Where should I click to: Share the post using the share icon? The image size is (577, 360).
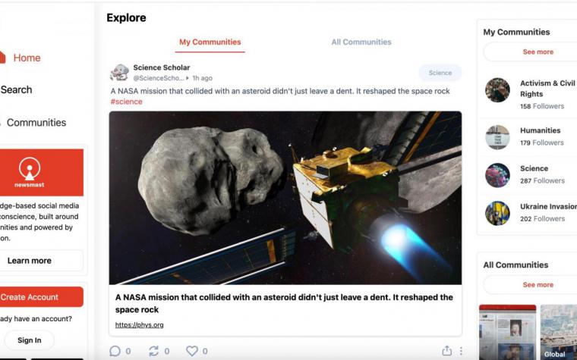(446, 350)
